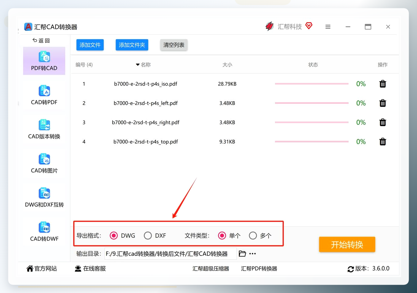
Task: Click the 编号 (4) column header
Action: coord(84,65)
